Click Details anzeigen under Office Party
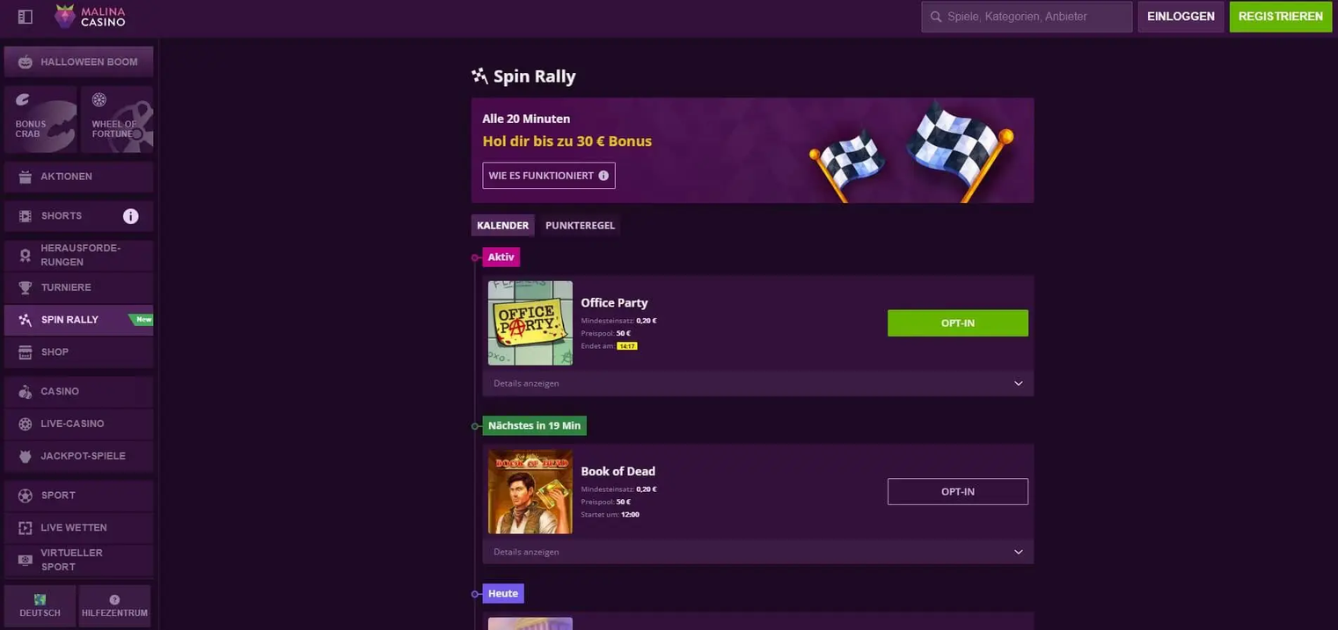Image resolution: width=1338 pixels, height=630 pixels. [x=526, y=384]
